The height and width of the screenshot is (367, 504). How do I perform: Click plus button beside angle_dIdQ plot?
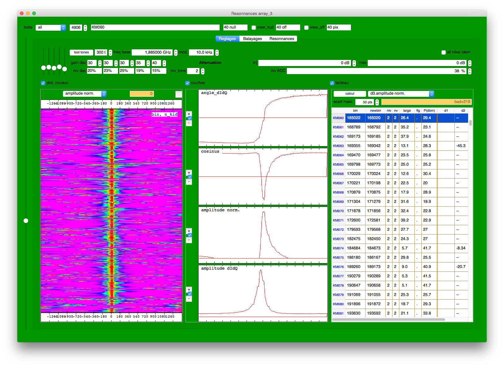tap(189, 114)
